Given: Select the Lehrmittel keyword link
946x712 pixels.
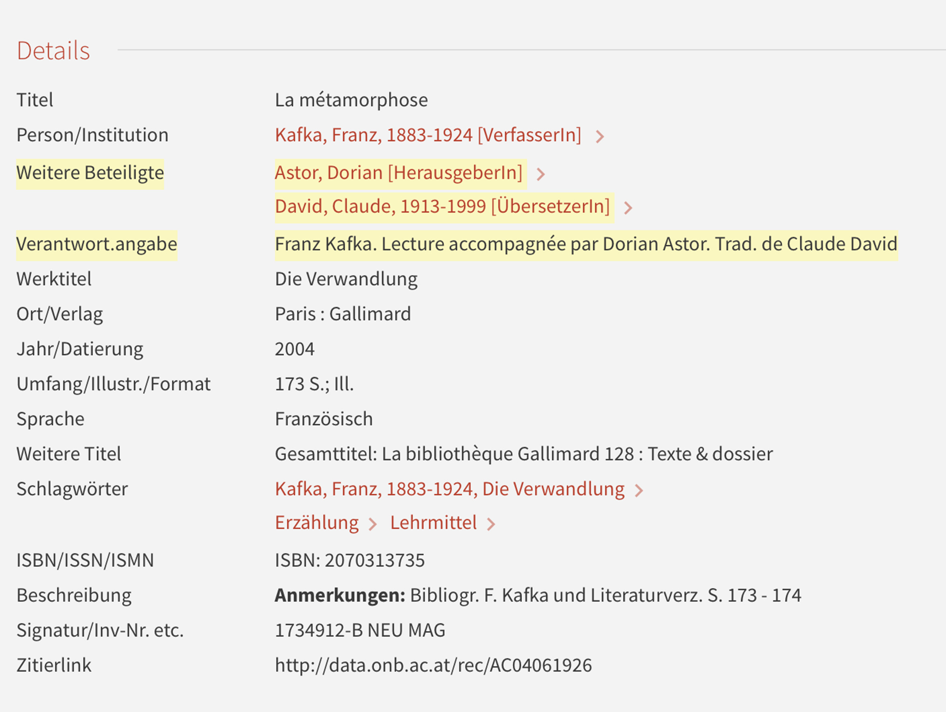Looking at the screenshot, I should 433,523.
